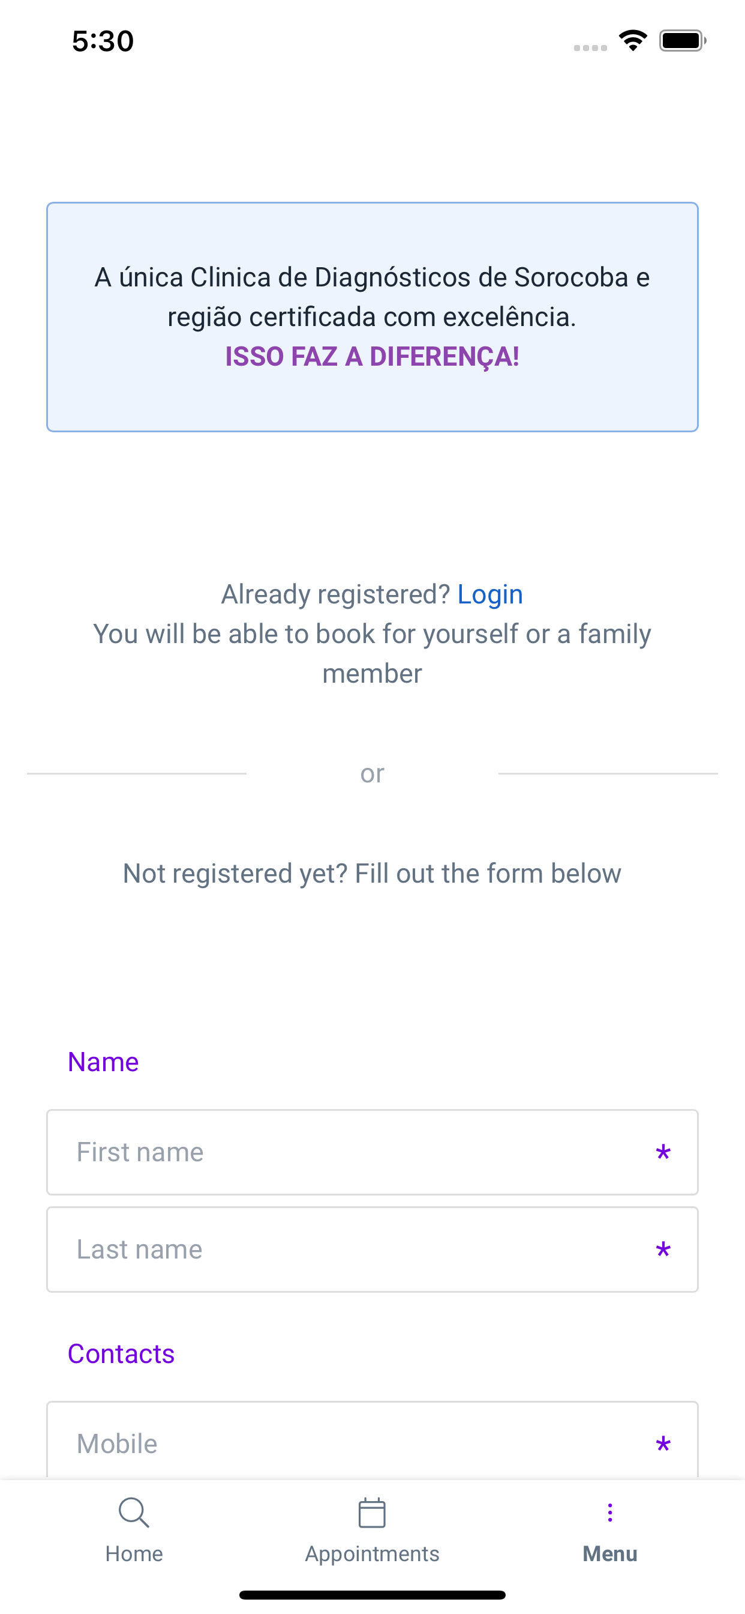Click the Name section heading

(x=103, y=1062)
